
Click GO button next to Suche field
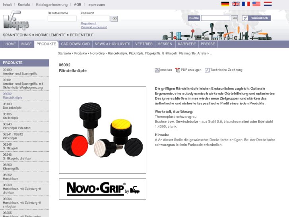click(x=235, y=18)
